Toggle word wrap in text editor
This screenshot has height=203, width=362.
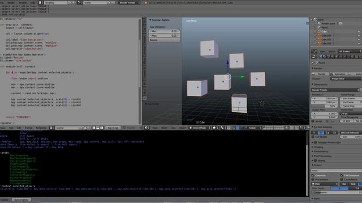click(x=98, y=128)
